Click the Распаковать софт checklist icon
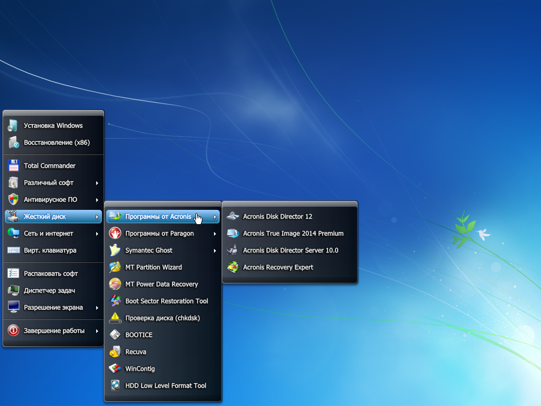This screenshot has height=406, width=541. point(13,273)
